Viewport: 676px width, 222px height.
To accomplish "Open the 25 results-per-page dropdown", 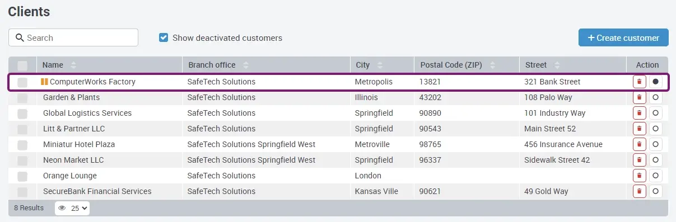I will tap(72, 208).
